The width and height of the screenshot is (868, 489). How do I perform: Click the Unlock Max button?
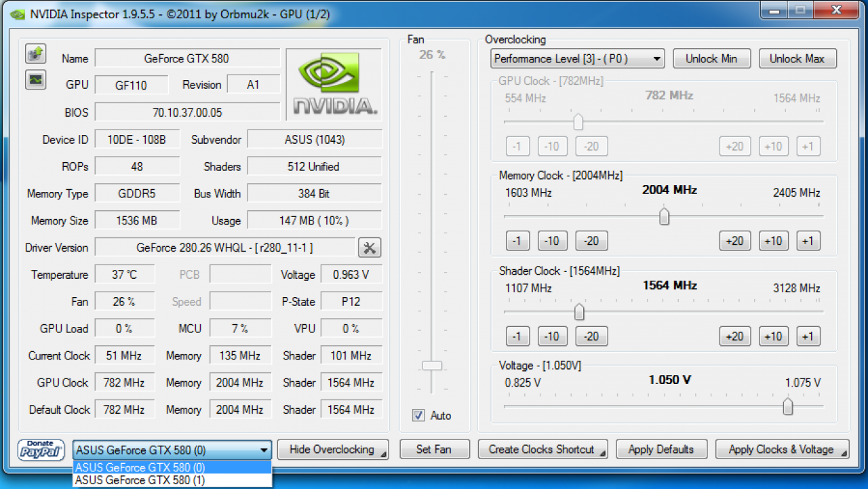tap(797, 58)
